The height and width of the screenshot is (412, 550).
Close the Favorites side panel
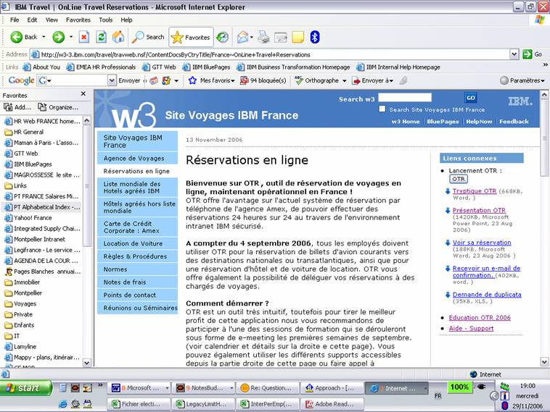tap(83, 94)
